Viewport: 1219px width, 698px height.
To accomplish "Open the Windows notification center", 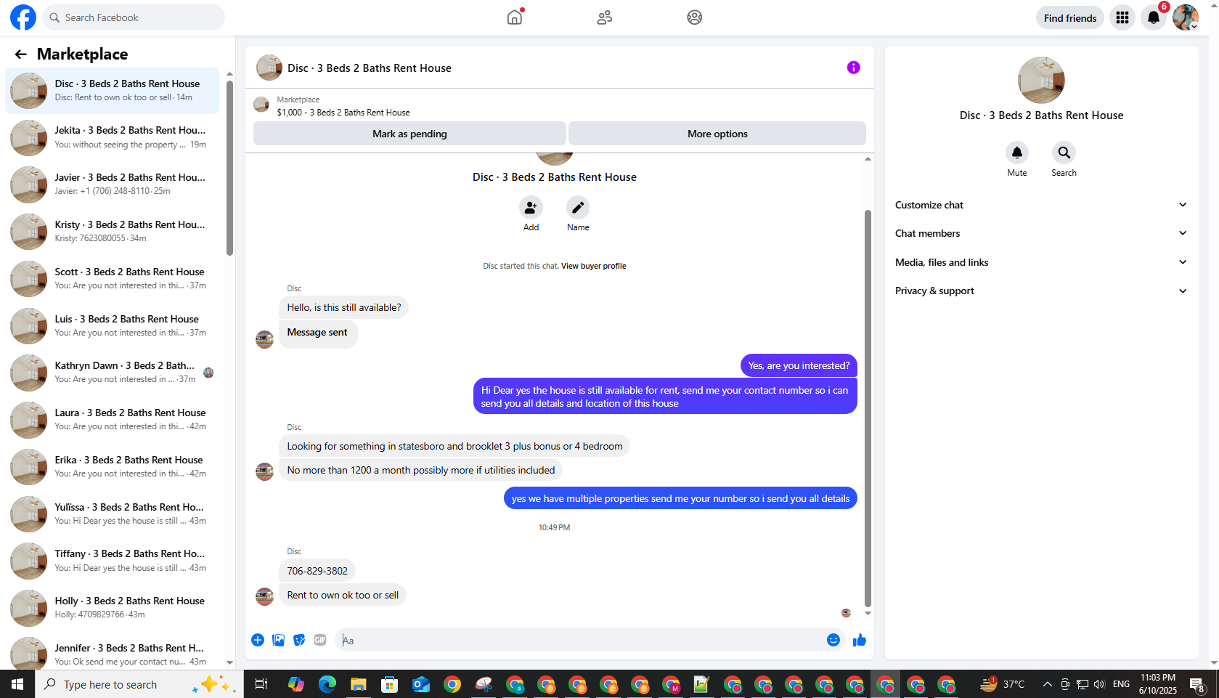I will [x=1198, y=684].
